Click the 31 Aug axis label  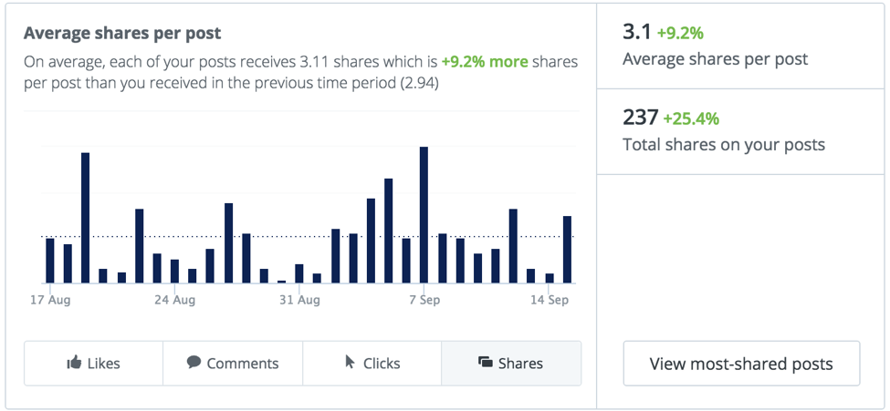click(299, 300)
